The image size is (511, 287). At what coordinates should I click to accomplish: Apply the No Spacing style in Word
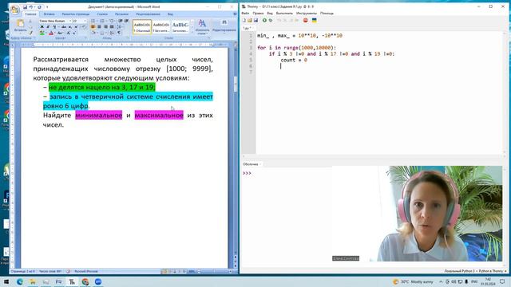coord(161,26)
